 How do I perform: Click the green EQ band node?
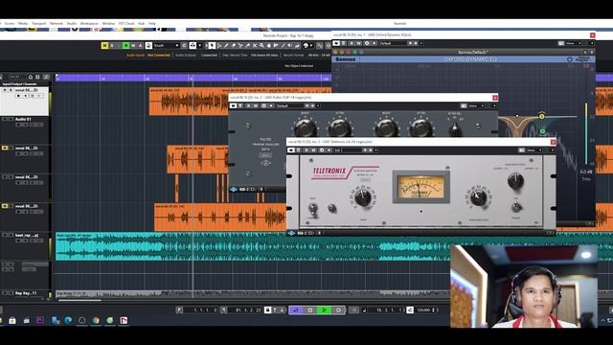click(x=542, y=131)
